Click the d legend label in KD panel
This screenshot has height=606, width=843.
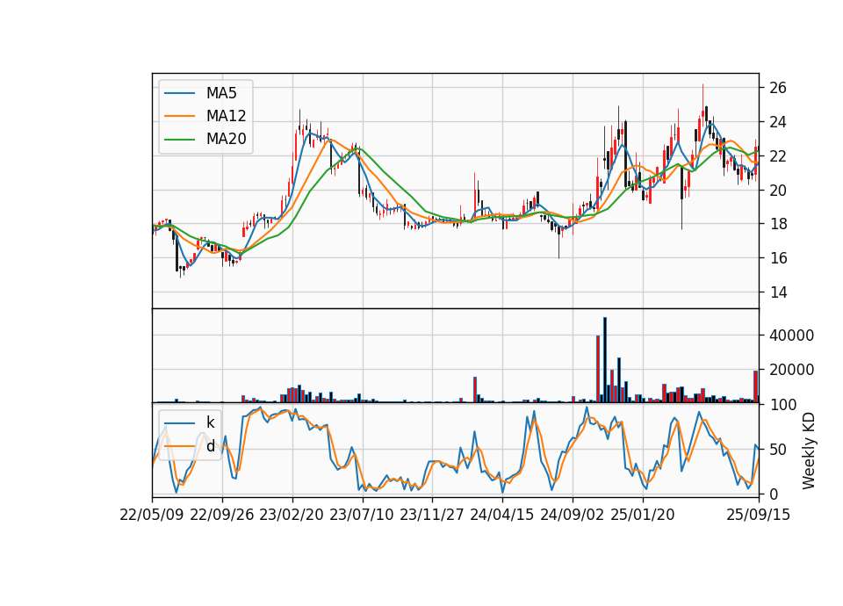coord(210,445)
